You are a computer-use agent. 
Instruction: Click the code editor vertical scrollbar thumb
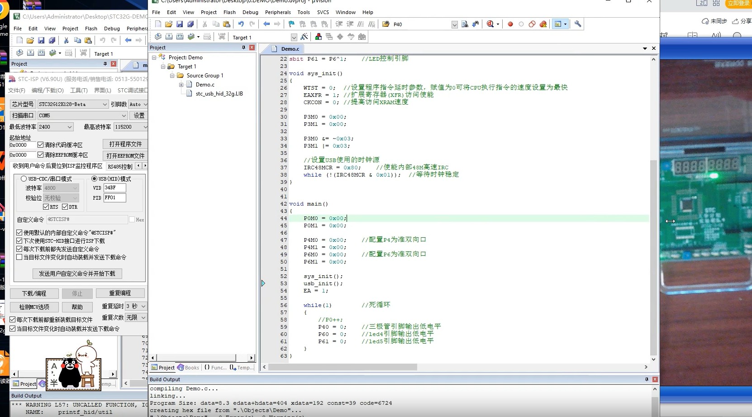(653, 257)
